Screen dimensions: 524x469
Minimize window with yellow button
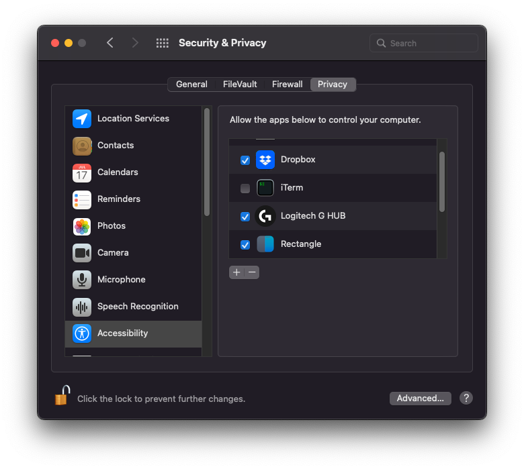pyautogui.click(x=69, y=43)
